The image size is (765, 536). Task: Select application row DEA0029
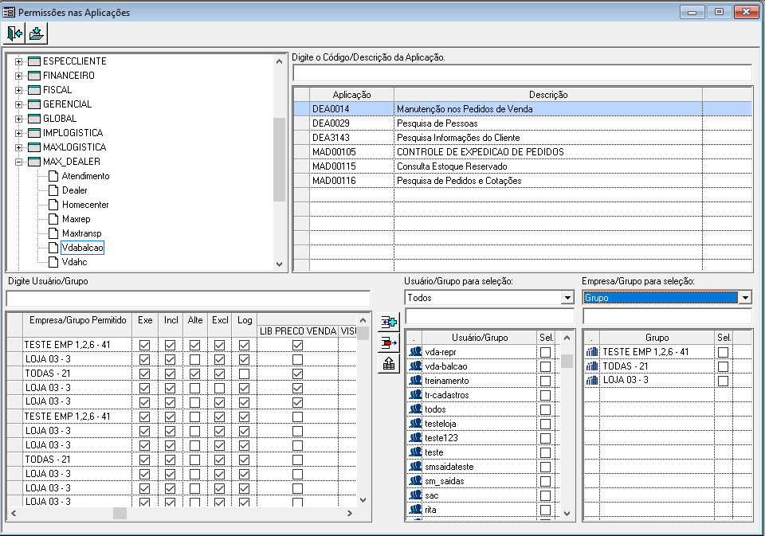(523, 123)
